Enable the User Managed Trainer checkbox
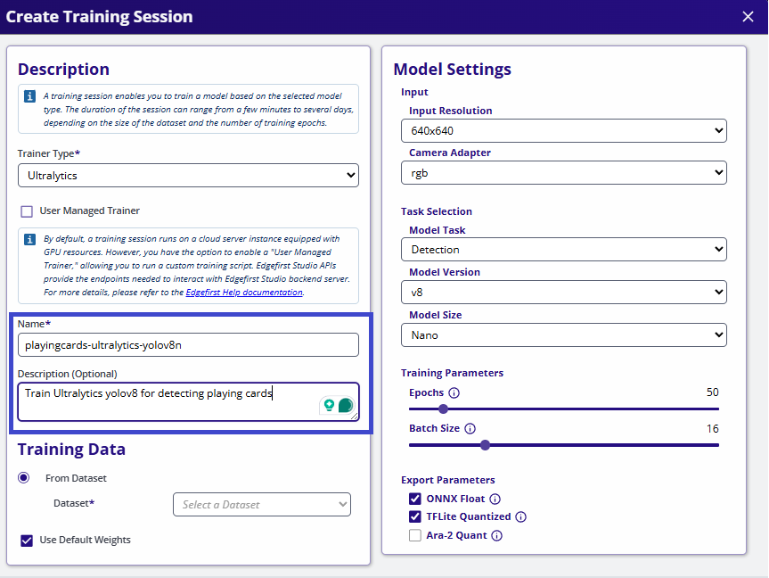Image resolution: width=769 pixels, height=578 pixels. 27,211
